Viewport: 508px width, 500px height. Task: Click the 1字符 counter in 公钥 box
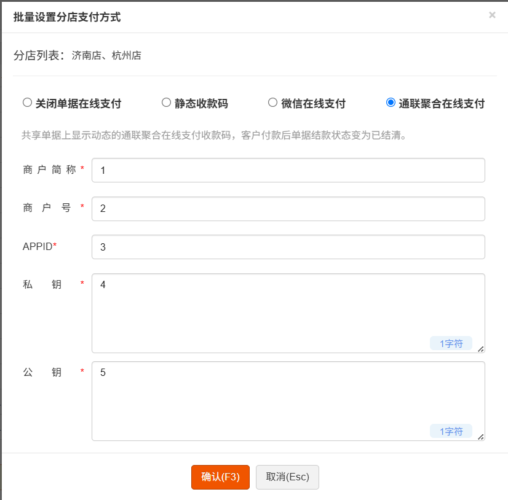click(451, 431)
